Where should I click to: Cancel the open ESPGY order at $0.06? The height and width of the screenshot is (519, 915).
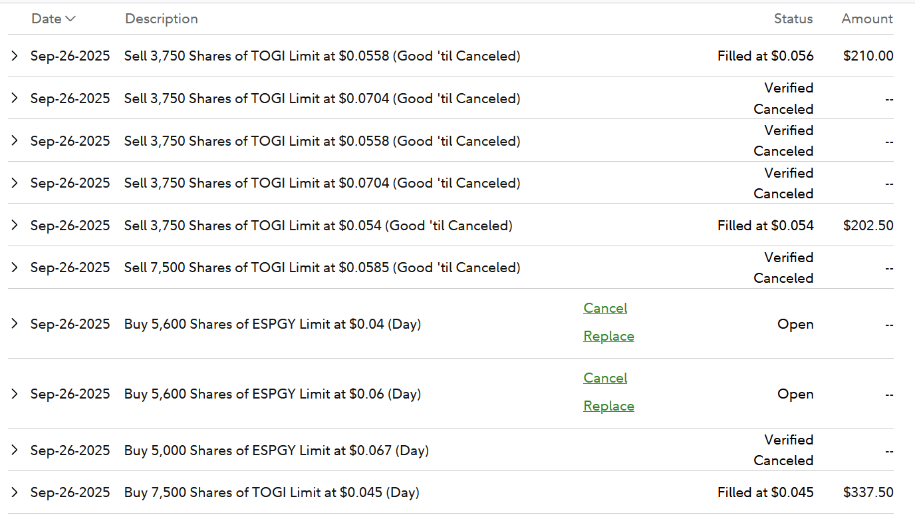[x=605, y=378]
